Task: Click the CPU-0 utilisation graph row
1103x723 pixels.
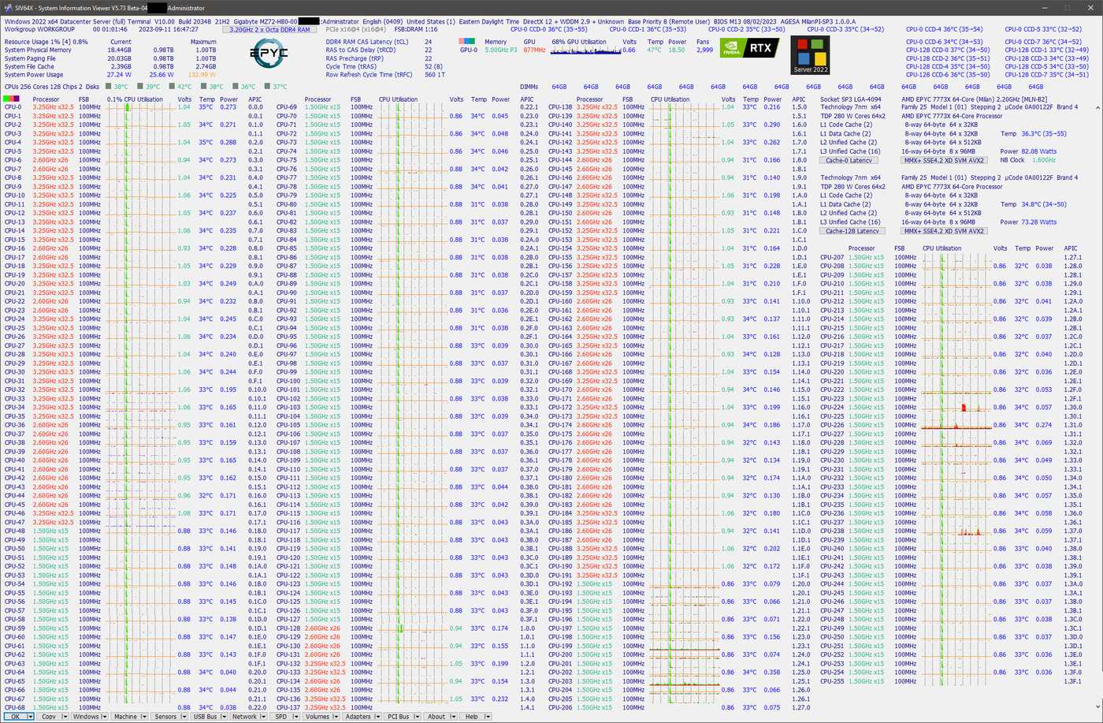Action: [x=140, y=107]
